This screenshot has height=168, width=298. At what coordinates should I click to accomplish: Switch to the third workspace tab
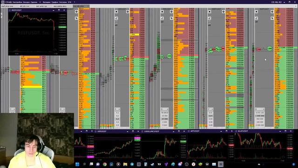pos(41,6)
